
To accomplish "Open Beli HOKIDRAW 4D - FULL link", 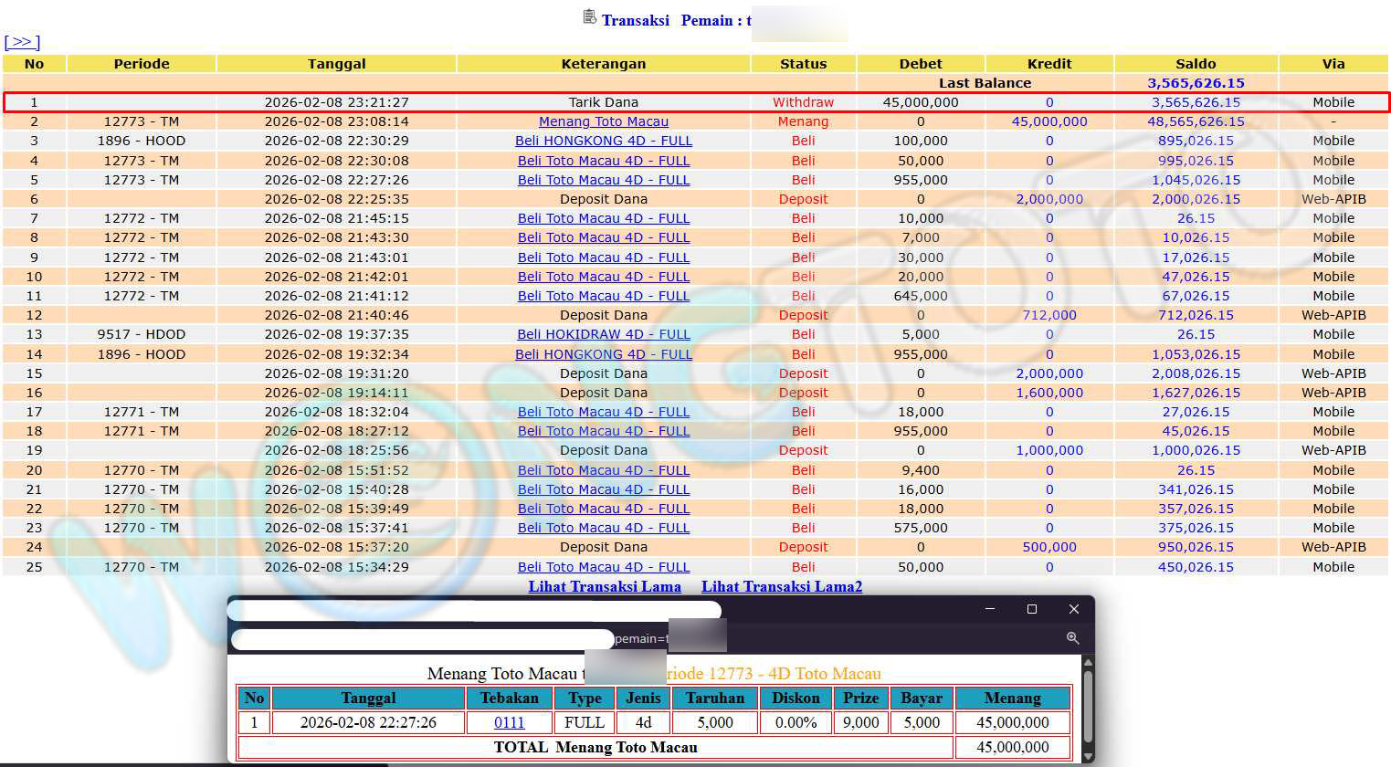I will point(603,334).
